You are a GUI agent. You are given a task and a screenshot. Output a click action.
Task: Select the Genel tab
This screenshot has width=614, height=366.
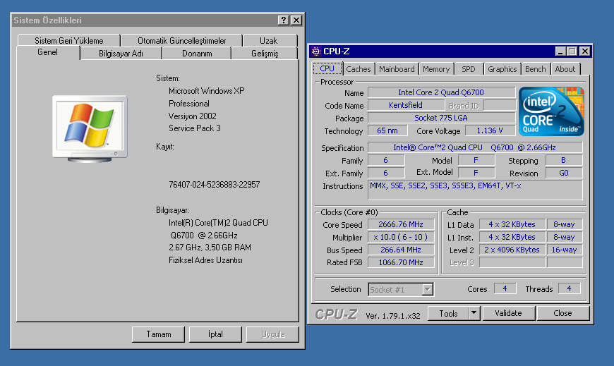tap(48, 52)
